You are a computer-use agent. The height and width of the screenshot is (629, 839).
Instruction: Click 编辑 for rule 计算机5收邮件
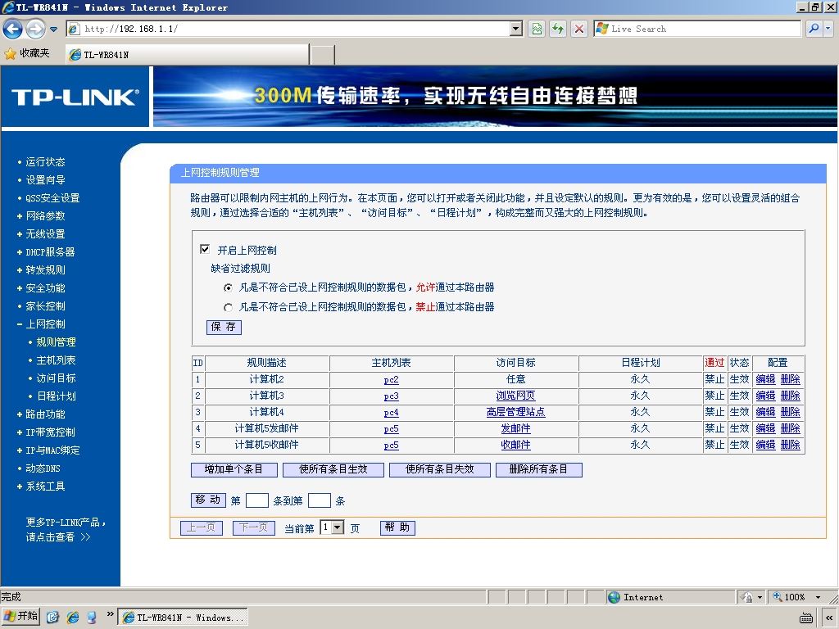(x=765, y=445)
